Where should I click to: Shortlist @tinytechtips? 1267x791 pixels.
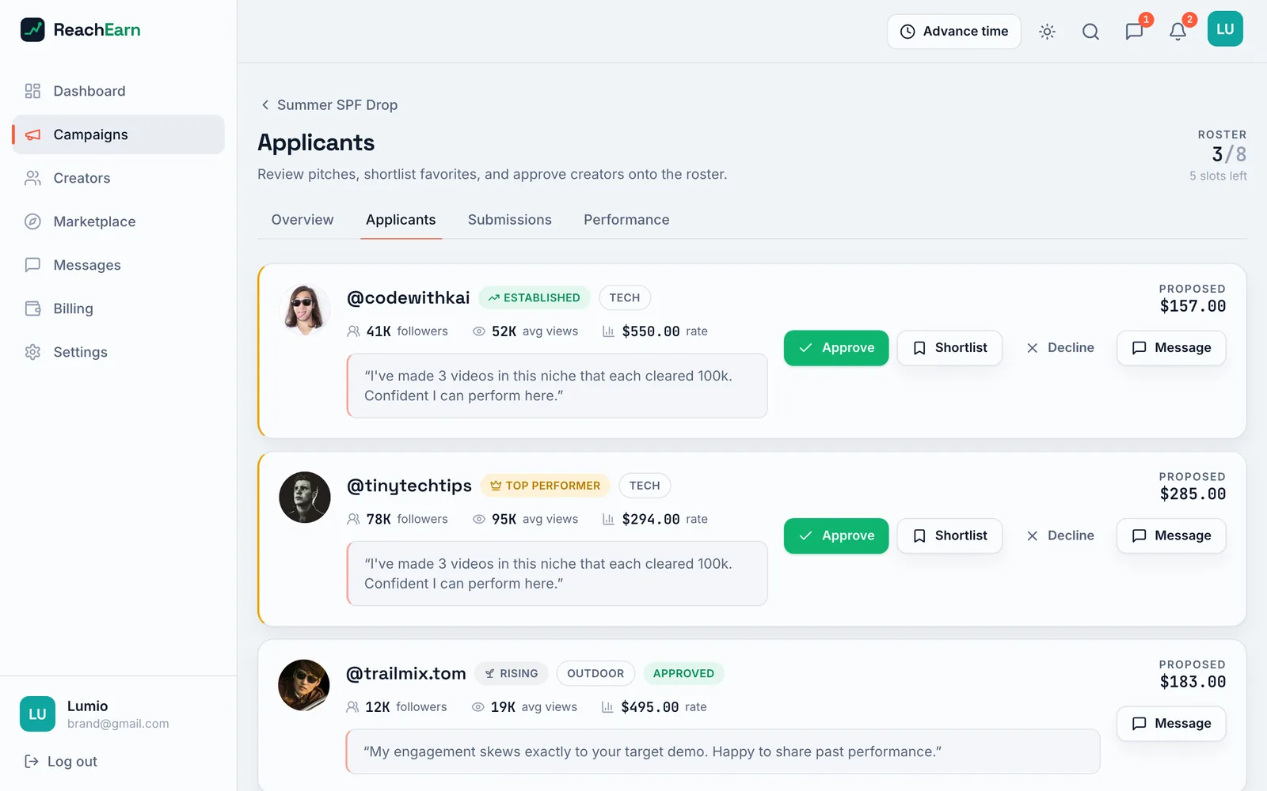pyautogui.click(x=949, y=536)
